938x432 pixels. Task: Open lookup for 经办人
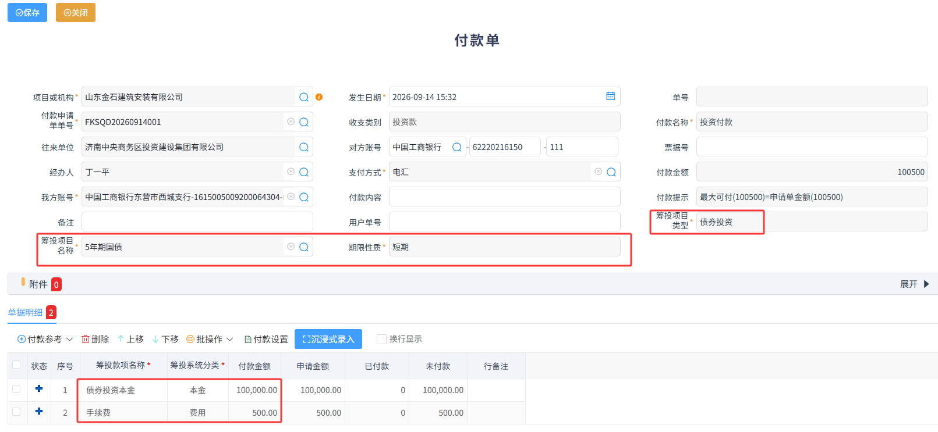pos(304,172)
